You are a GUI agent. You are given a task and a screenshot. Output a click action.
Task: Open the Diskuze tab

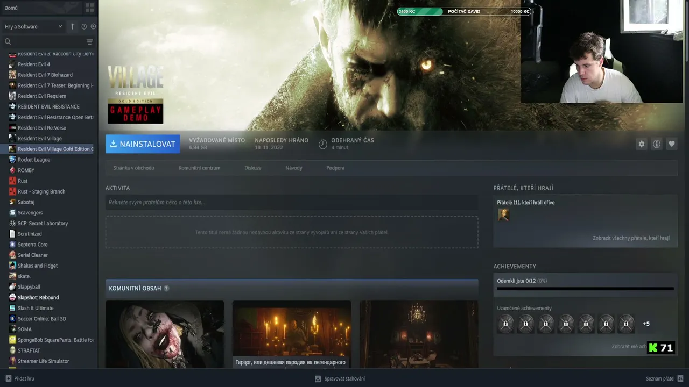point(253,168)
